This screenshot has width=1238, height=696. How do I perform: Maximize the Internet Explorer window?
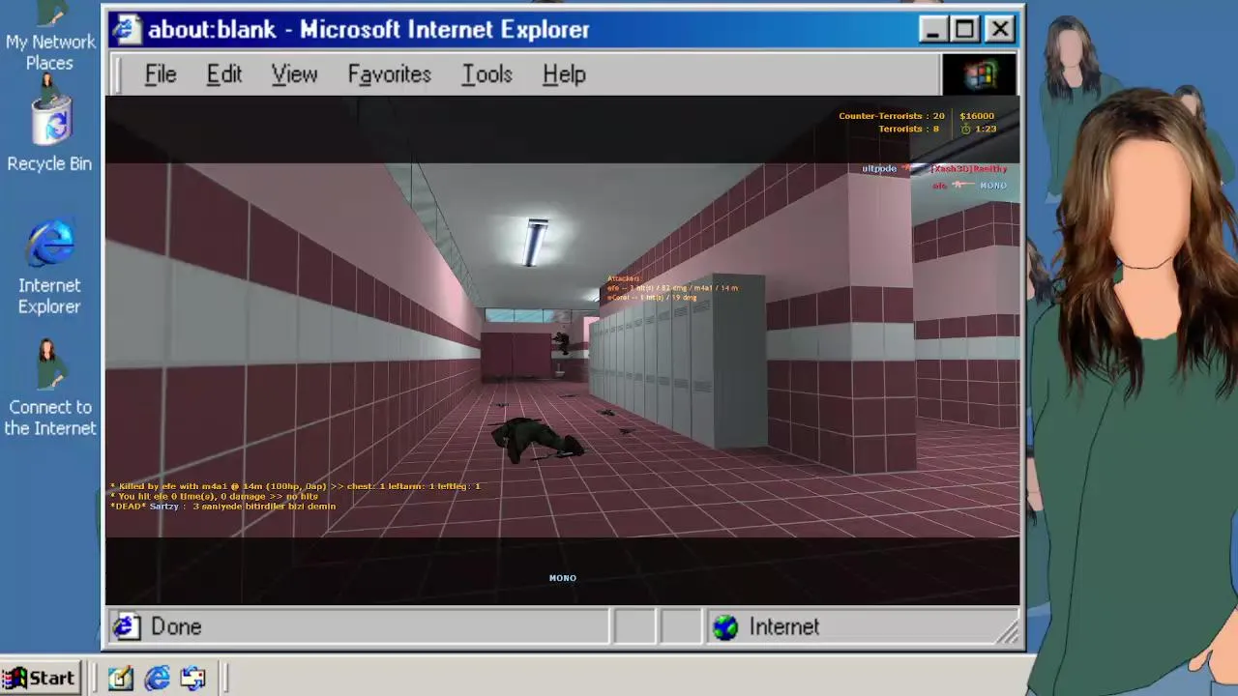click(964, 29)
